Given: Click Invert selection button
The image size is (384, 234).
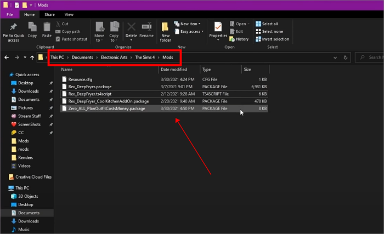Looking at the screenshot, I should 272,39.
